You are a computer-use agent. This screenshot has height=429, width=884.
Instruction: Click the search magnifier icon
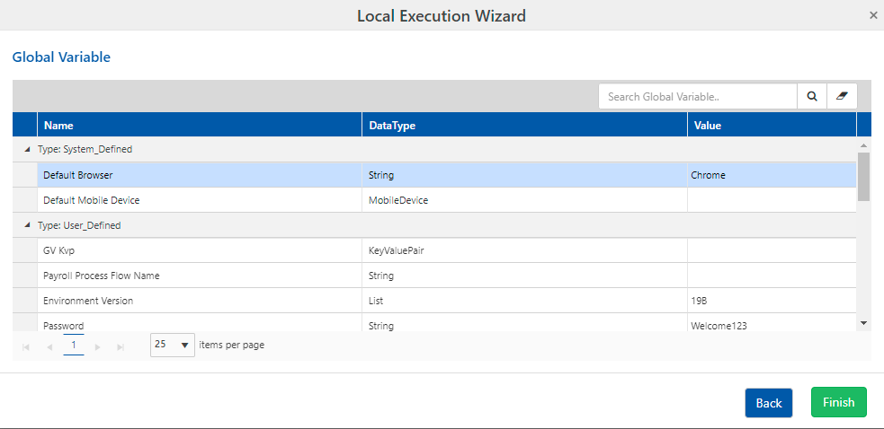(812, 96)
